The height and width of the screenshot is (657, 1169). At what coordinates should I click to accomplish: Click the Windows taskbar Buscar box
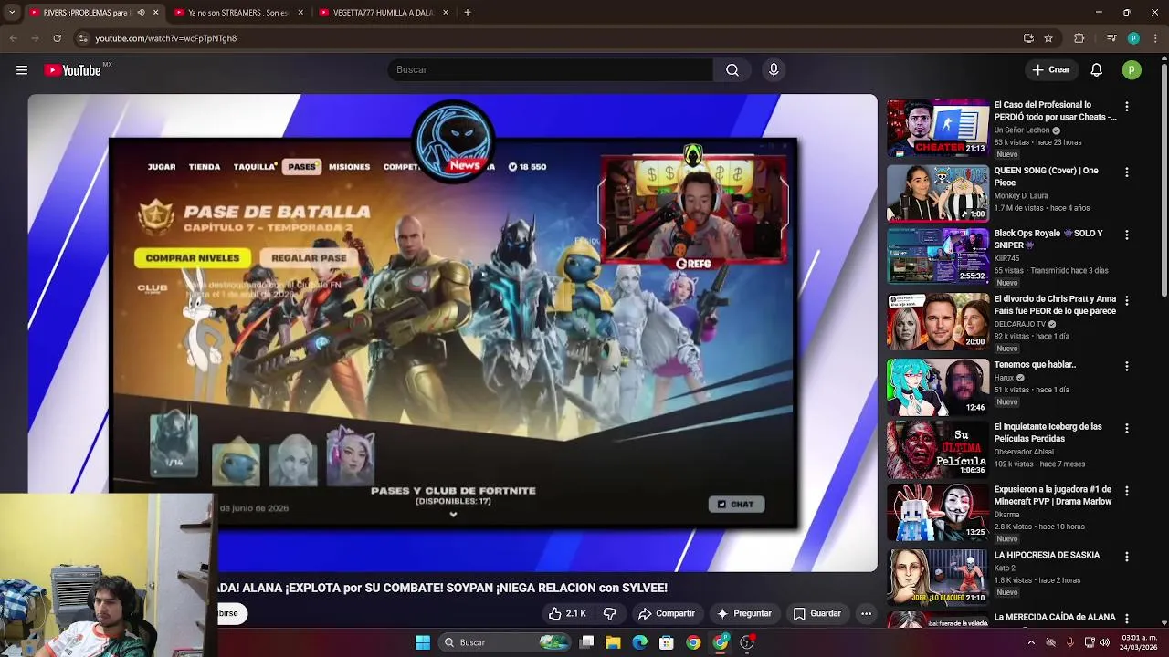504,642
